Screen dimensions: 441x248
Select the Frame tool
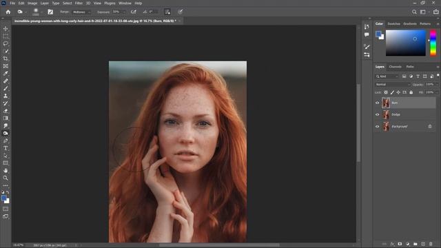[6, 66]
